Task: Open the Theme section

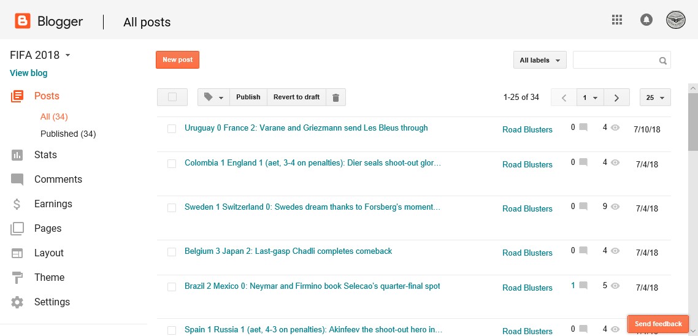Action: (x=50, y=277)
